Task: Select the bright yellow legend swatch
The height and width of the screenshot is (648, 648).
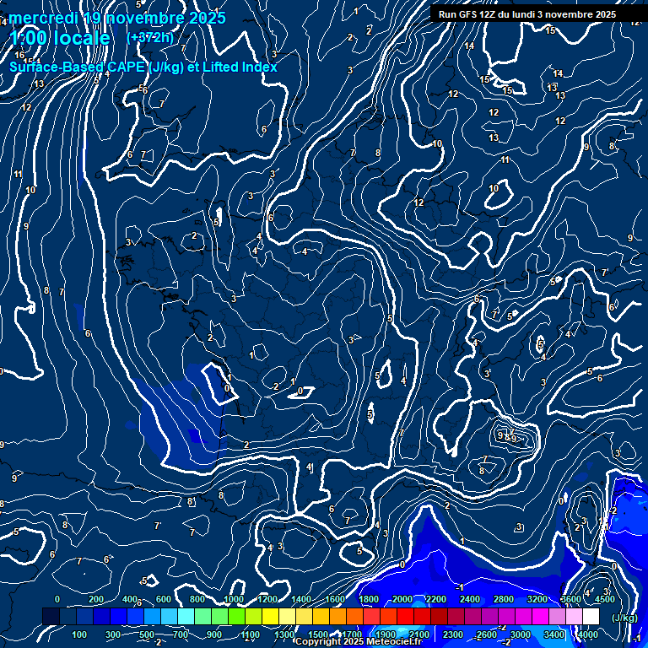Action: [270, 616]
